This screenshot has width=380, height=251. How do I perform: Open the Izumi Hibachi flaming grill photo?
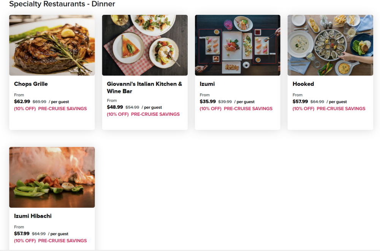[x=52, y=177]
